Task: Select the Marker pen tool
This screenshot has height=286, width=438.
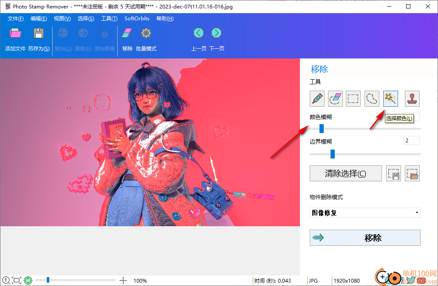Action: click(317, 99)
